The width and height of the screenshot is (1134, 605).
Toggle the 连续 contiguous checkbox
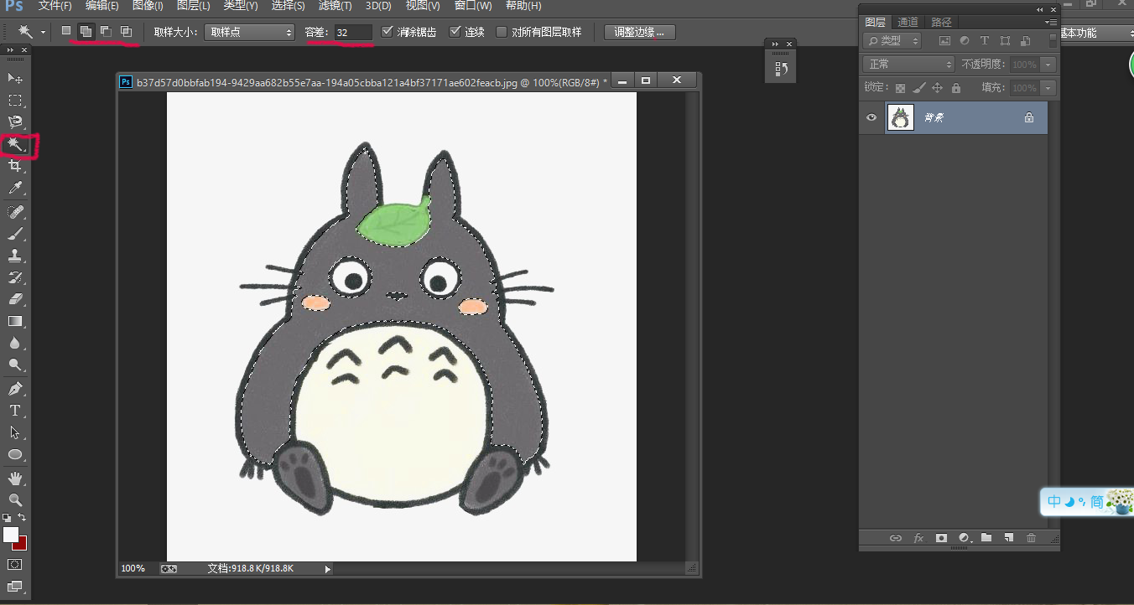(x=455, y=32)
